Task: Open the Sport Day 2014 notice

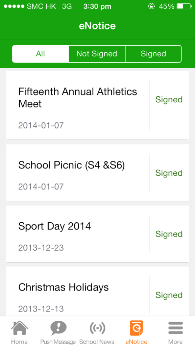Action: pyautogui.click(x=55, y=226)
